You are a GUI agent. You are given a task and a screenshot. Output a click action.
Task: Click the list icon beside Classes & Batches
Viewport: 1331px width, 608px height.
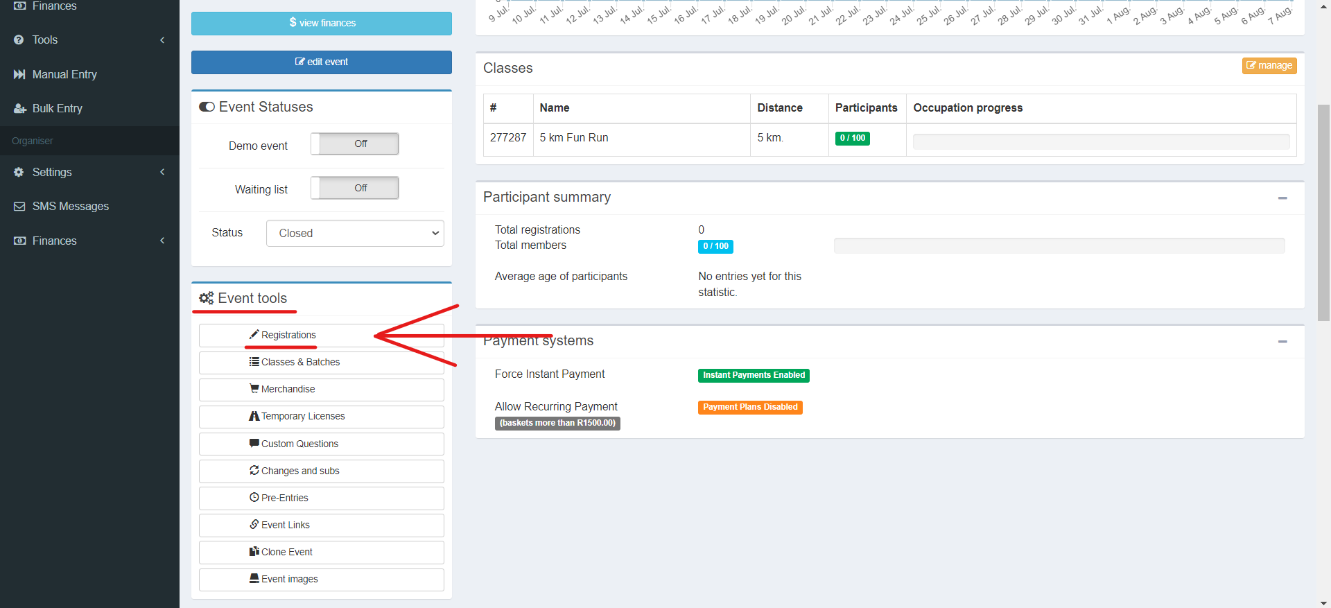click(x=254, y=362)
